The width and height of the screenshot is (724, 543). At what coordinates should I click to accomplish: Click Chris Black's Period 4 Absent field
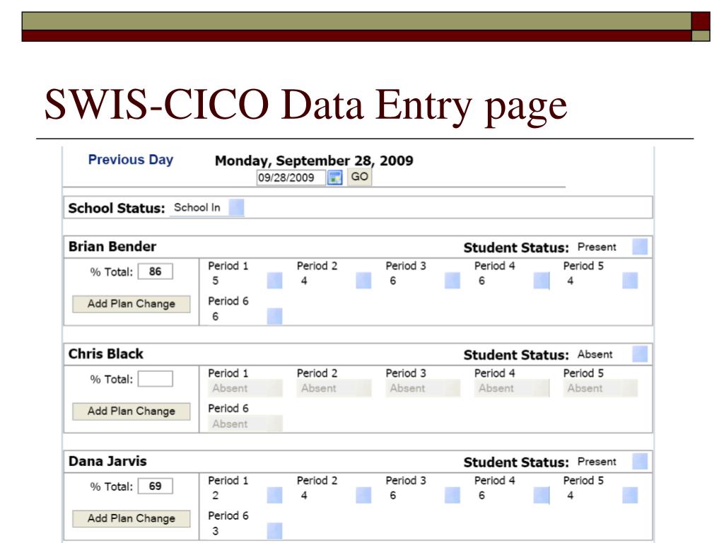pos(512,388)
